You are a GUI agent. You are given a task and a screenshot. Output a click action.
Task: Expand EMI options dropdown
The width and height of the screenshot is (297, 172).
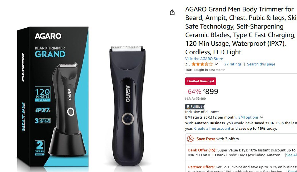click(x=251, y=117)
